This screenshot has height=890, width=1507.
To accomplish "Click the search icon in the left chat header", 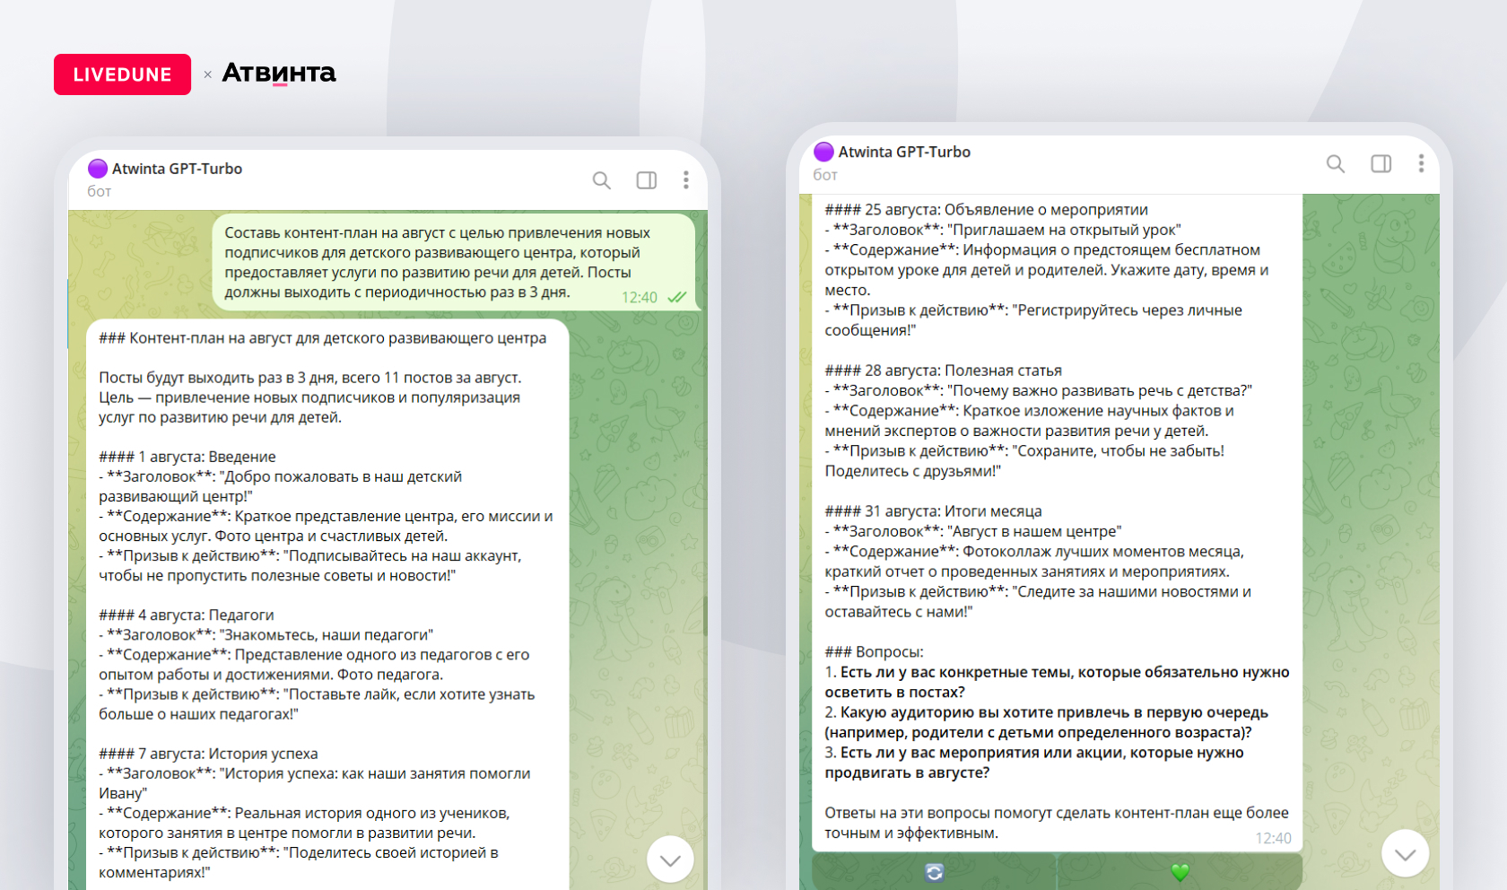I will coord(601,180).
